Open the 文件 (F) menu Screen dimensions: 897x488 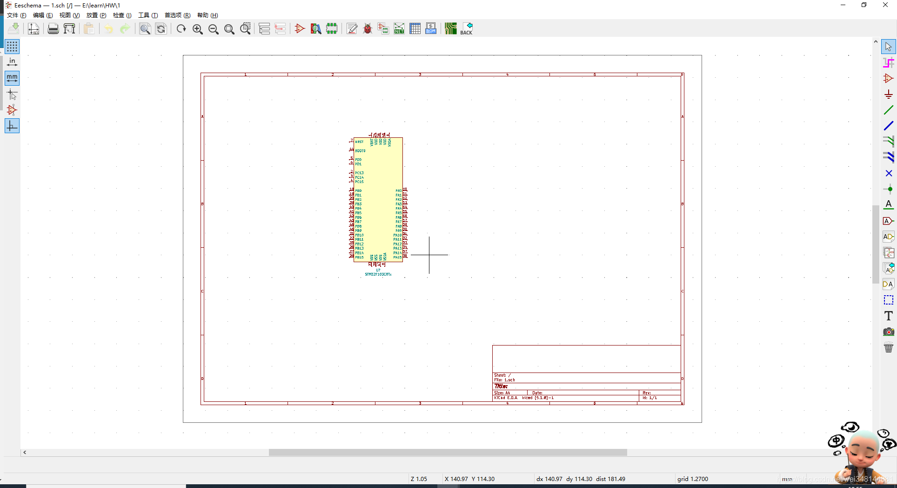click(x=16, y=15)
